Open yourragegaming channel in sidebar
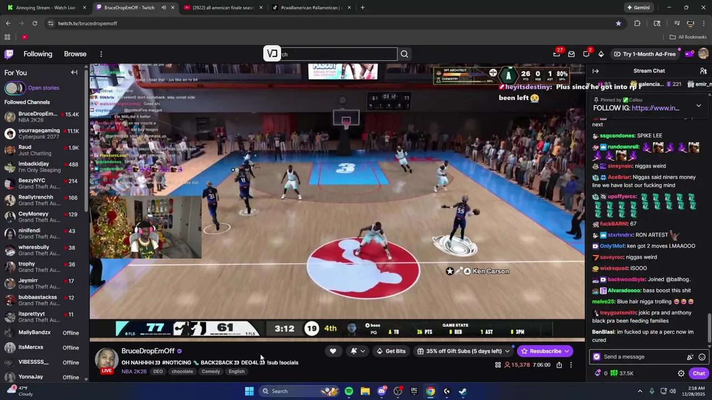 pyautogui.click(x=42, y=134)
